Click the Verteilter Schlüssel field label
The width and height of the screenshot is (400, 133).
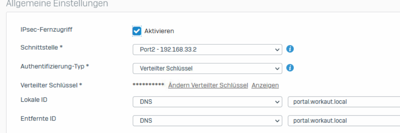click(51, 85)
